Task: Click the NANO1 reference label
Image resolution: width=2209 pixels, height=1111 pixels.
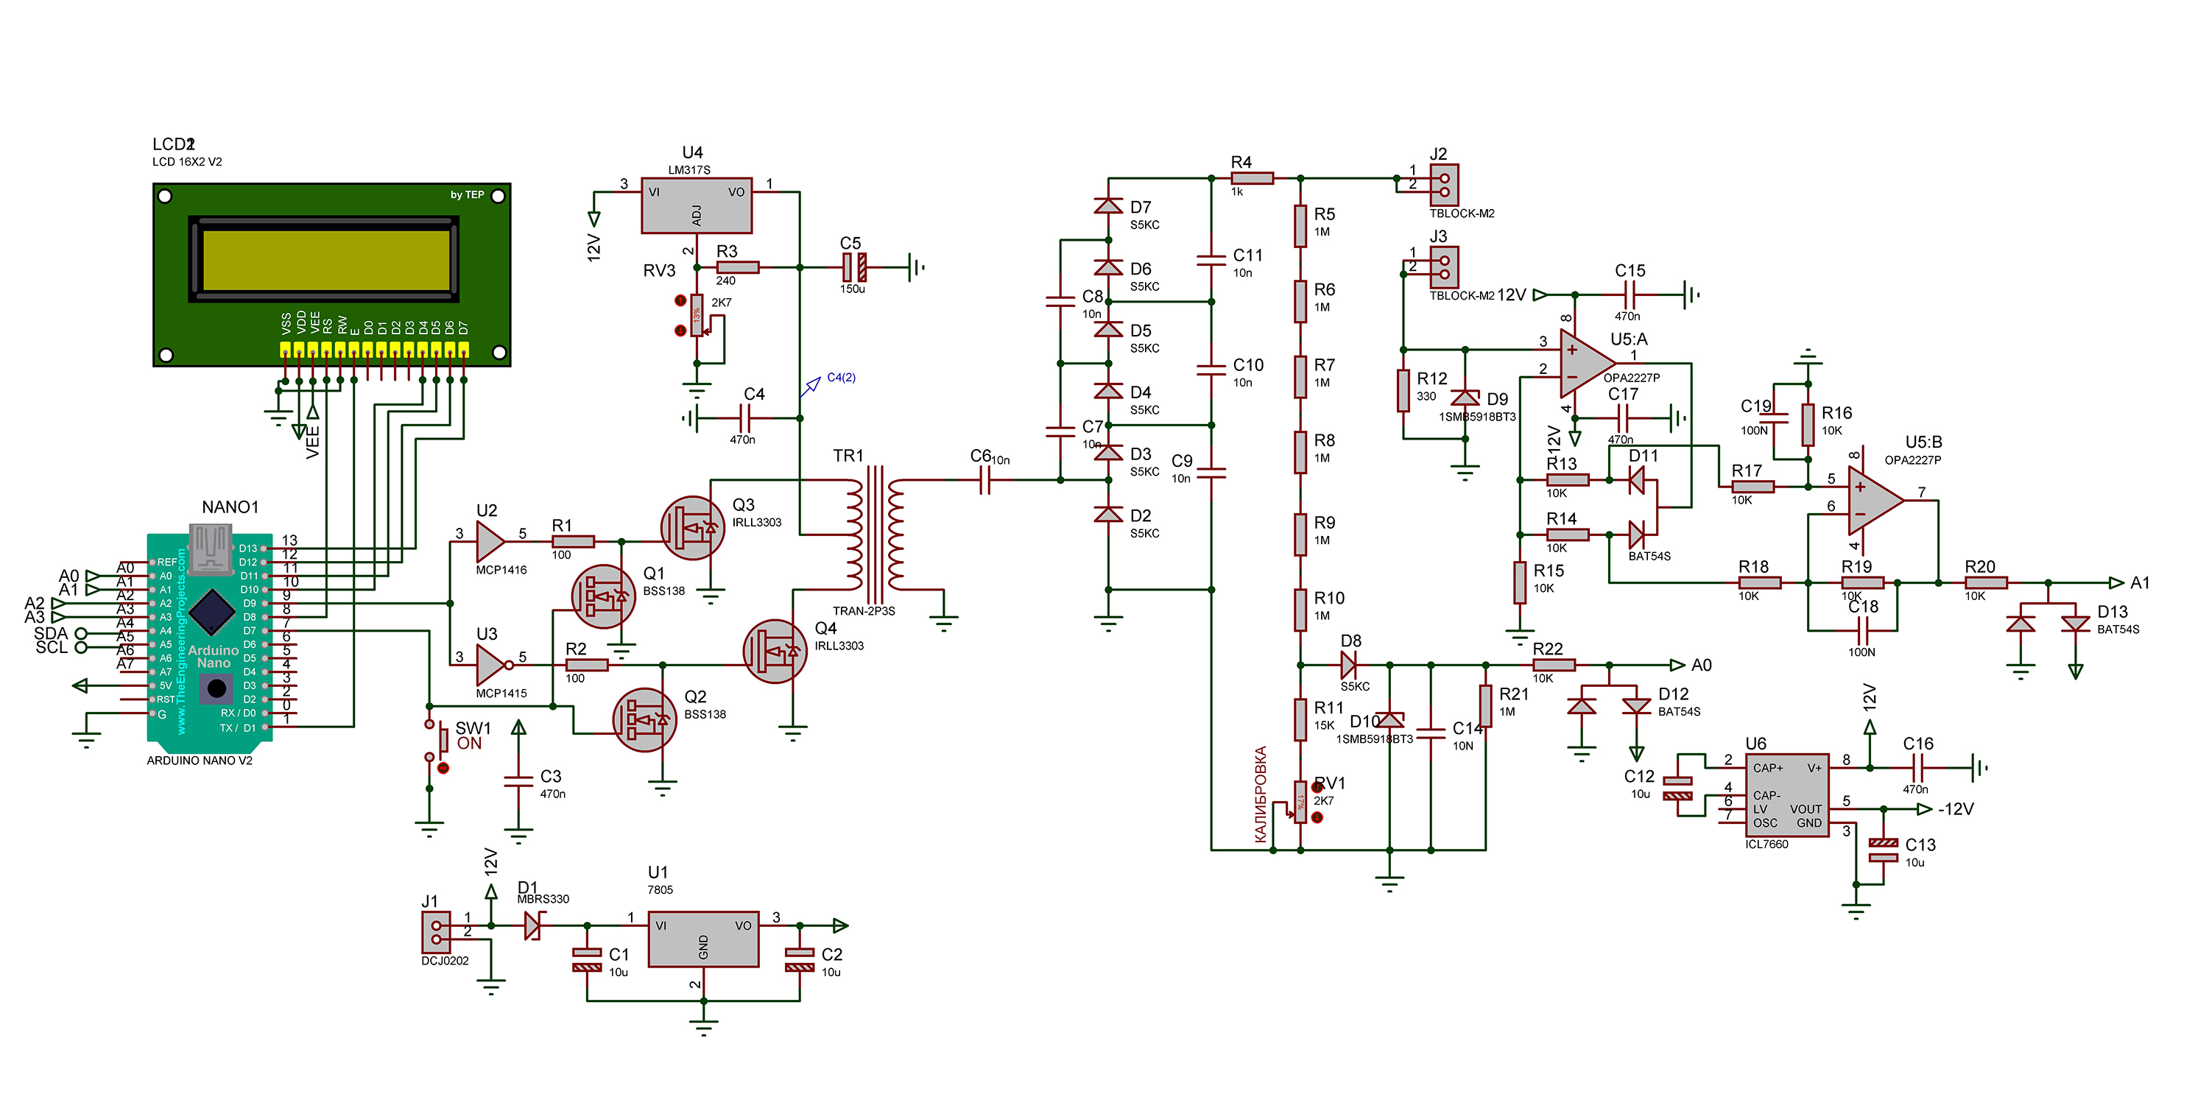Action: tap(230, 507)
